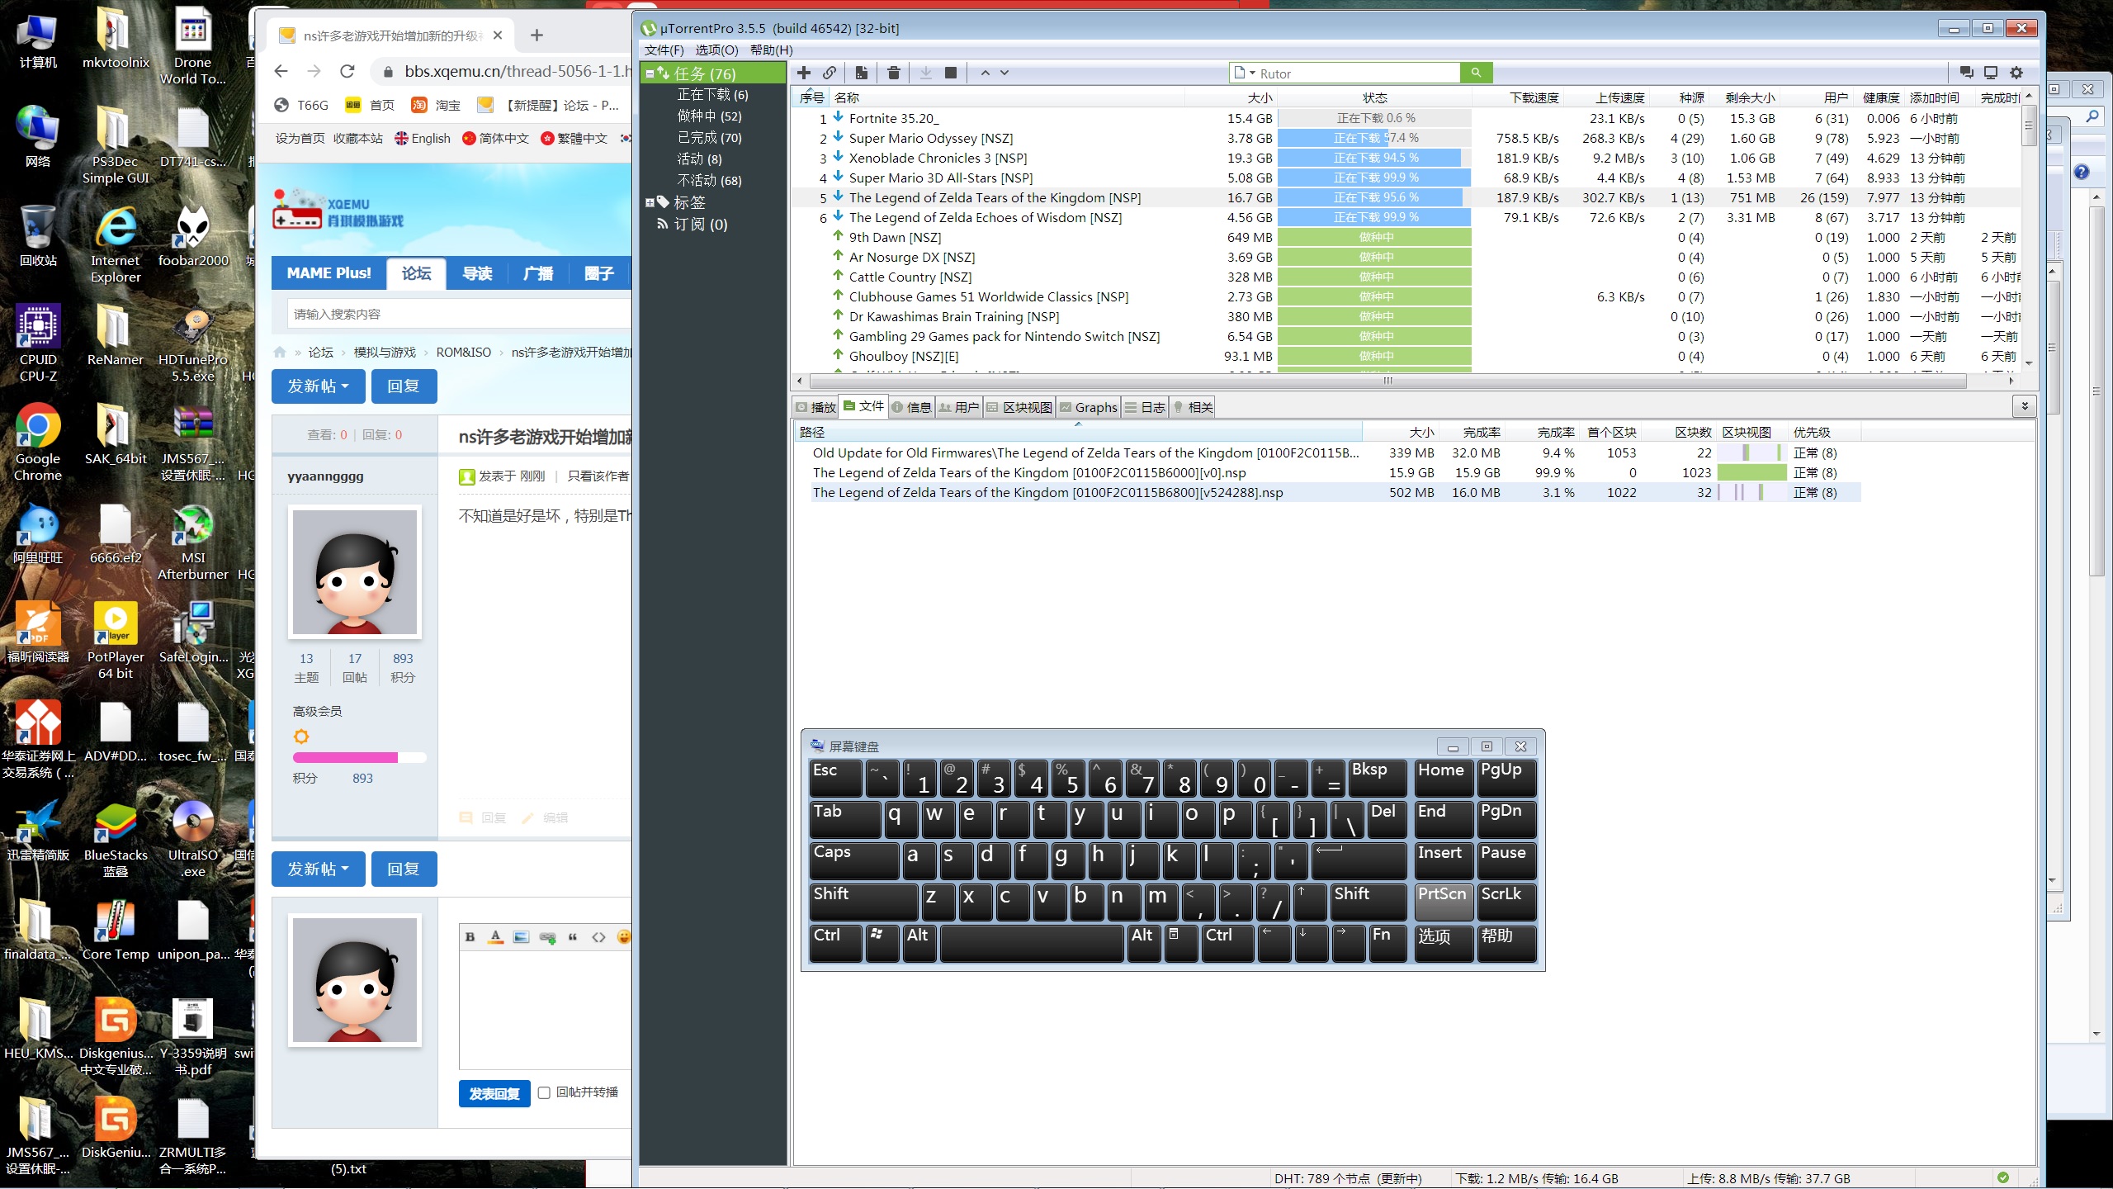Move torrent up in queue

click(x=985, y=73)
